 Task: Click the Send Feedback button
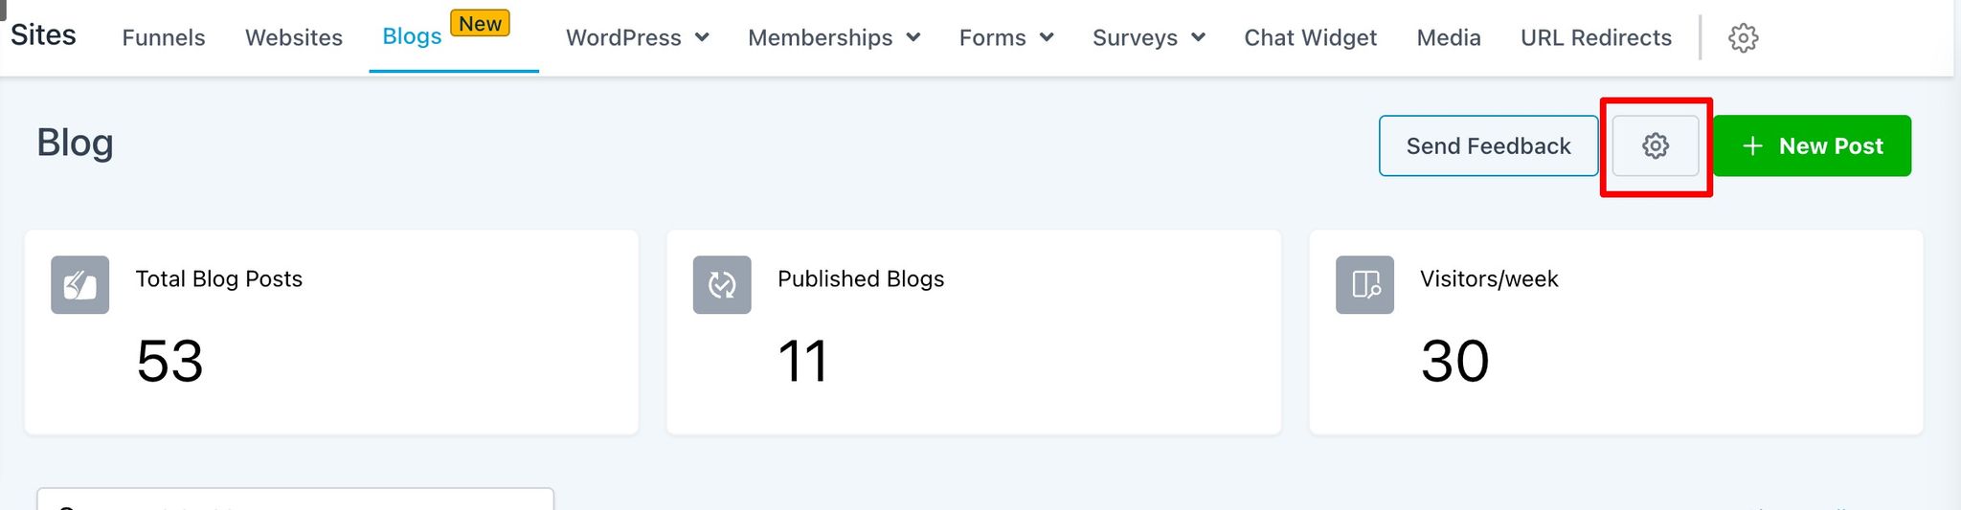1488,146
